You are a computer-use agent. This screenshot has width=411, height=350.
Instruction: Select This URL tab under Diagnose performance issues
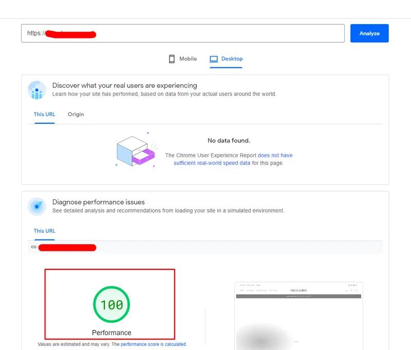(x=44, y=231)
